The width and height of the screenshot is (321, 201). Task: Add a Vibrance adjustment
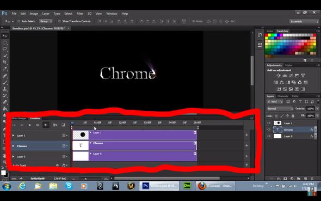coord(303,76)
